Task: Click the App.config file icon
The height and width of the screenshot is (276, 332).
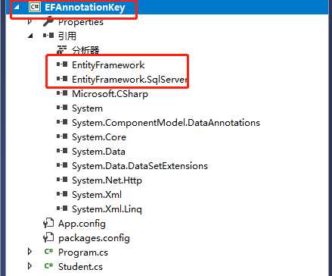Action: tap(48, 223)
